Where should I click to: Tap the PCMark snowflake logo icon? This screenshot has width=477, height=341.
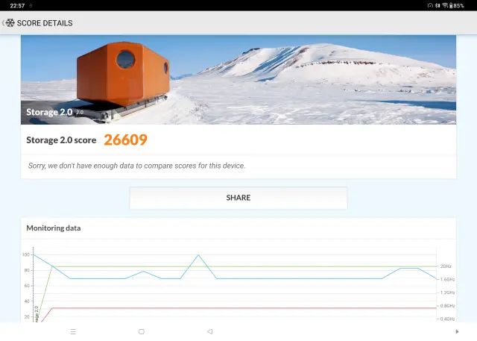[10, 23]
